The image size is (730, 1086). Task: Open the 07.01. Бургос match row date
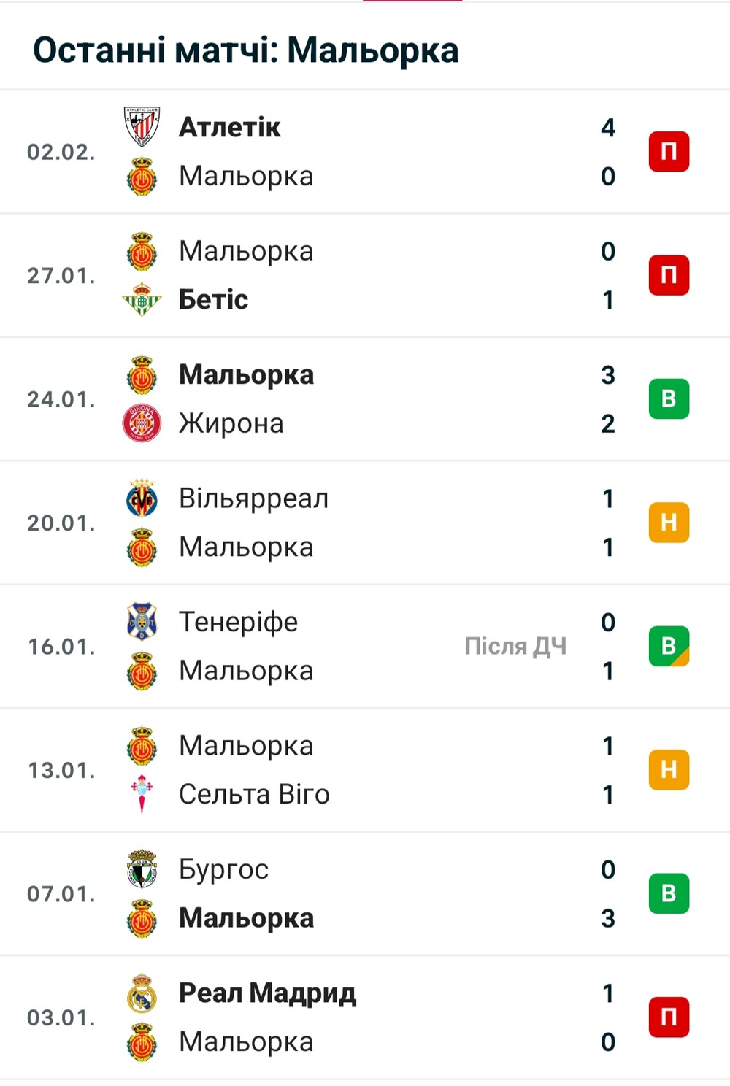[61, 894]
